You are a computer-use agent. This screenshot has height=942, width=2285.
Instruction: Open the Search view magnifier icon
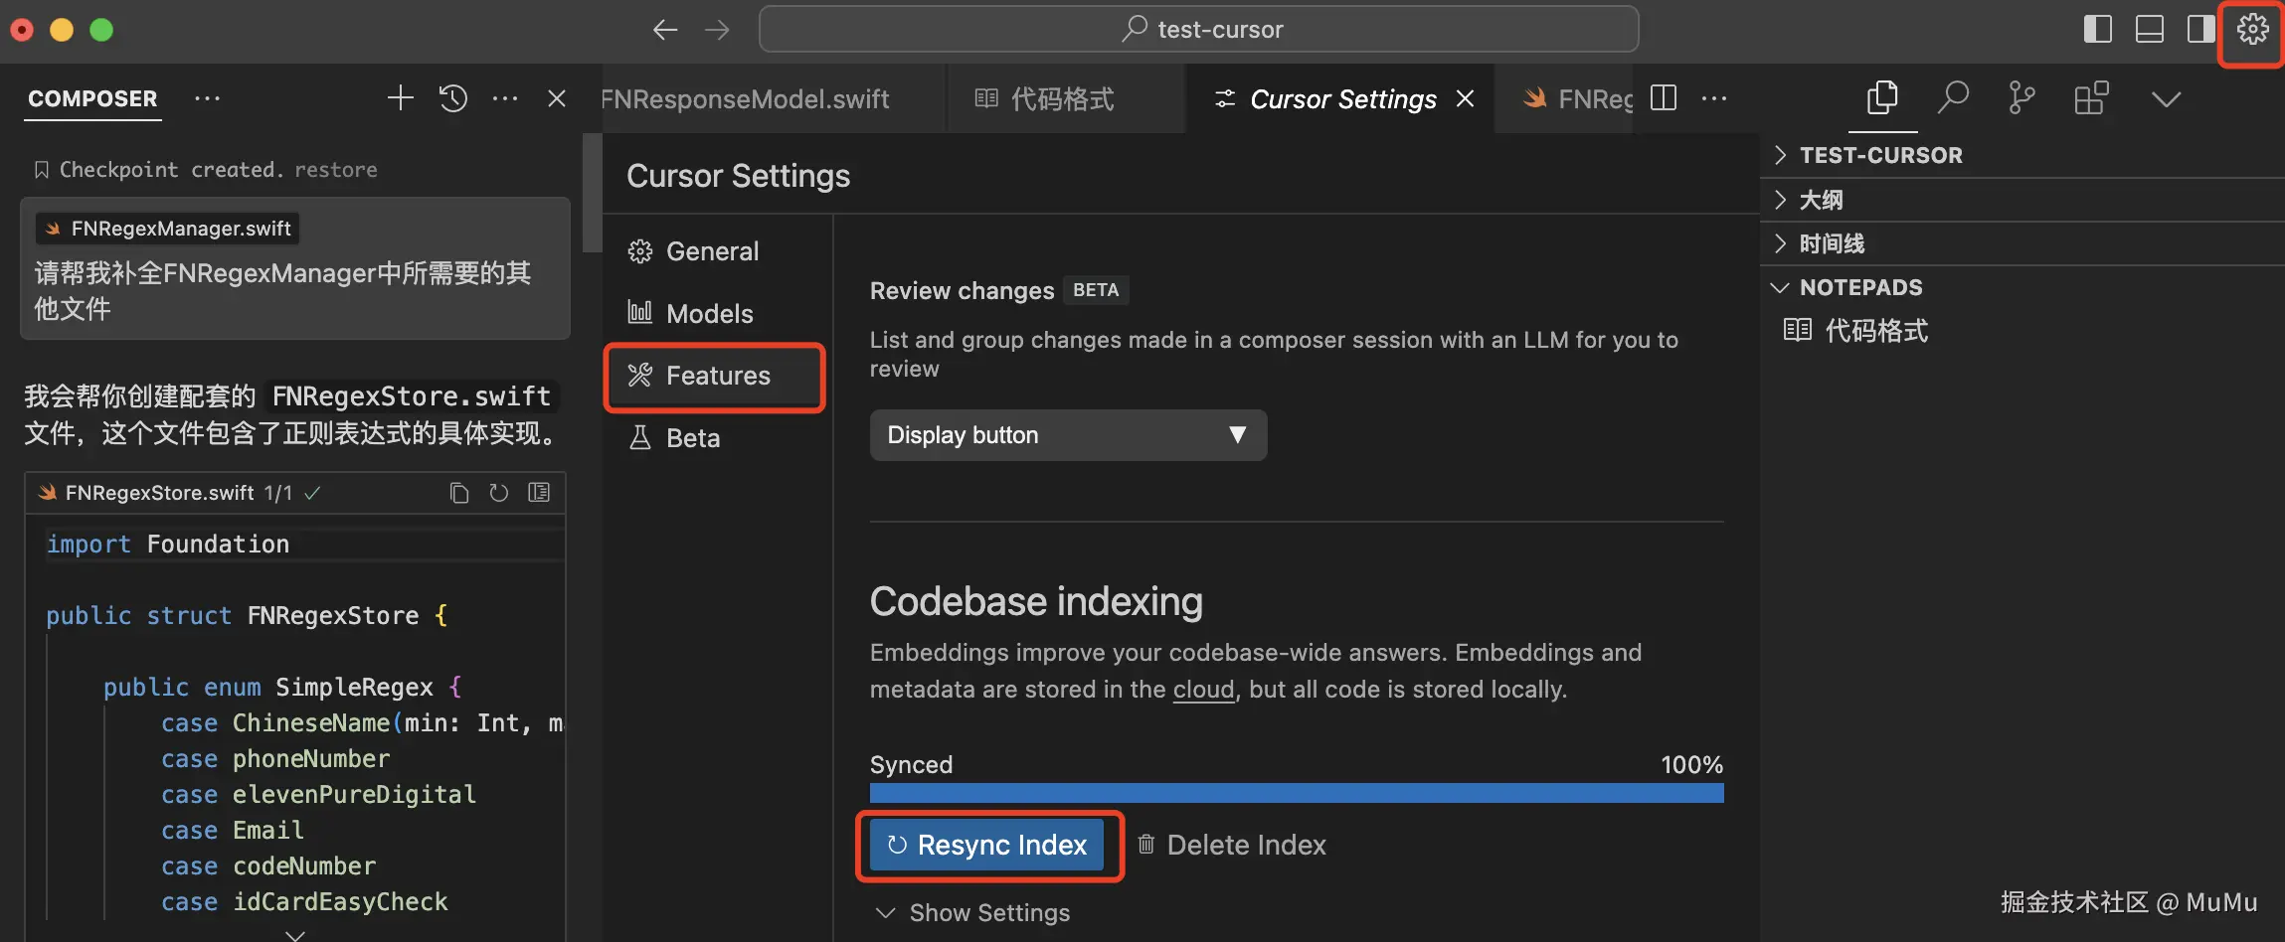1953,98
